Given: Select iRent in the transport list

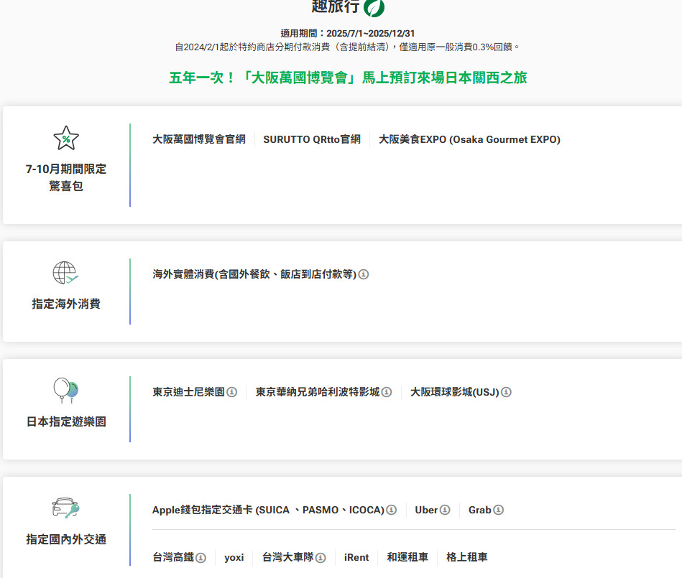Looking at the screenshot, I should pos(356,557).
